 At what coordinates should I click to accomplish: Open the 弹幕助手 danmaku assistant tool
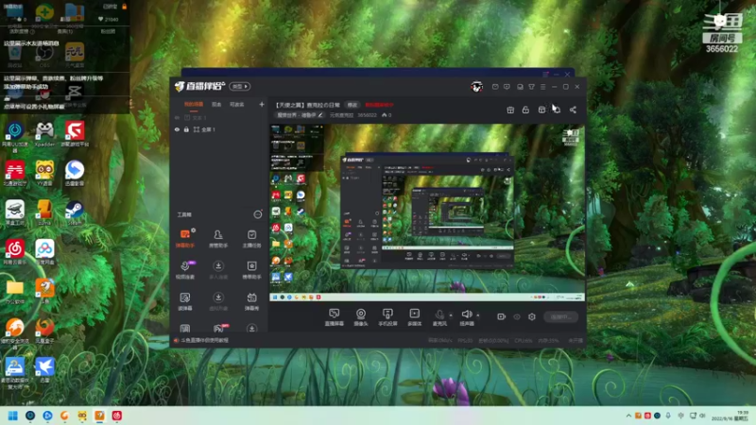[184, 238]
